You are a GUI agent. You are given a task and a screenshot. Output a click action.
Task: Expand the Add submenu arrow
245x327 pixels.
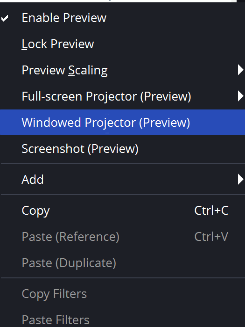(x=240, y=179)
